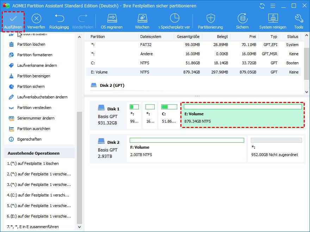Open the Wischen wipe tool

tap(142, 18)
